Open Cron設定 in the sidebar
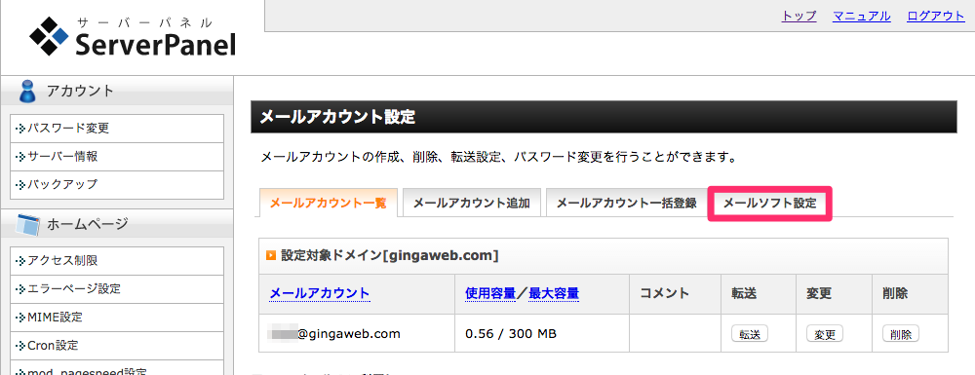Viewport: 975px width, 375px height. 117,346
